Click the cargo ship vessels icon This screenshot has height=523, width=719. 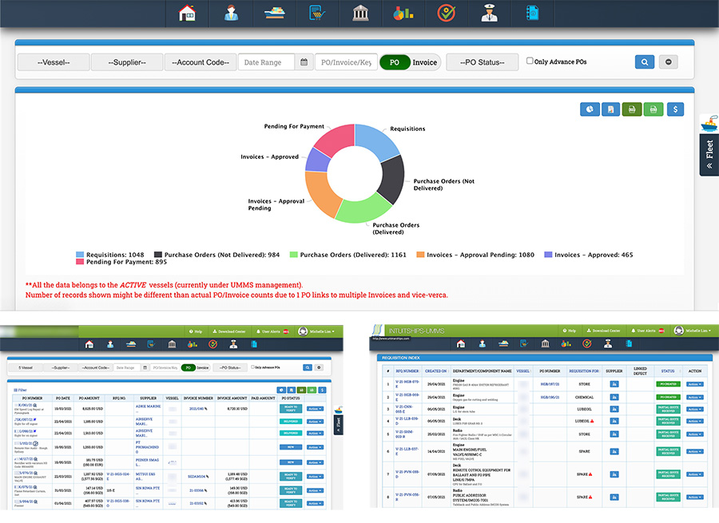click(273, 14)
